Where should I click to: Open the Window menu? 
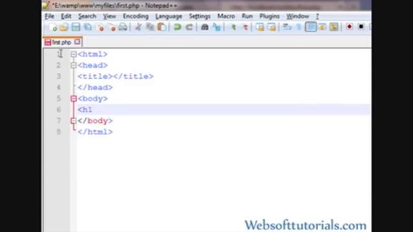point(297,16)
